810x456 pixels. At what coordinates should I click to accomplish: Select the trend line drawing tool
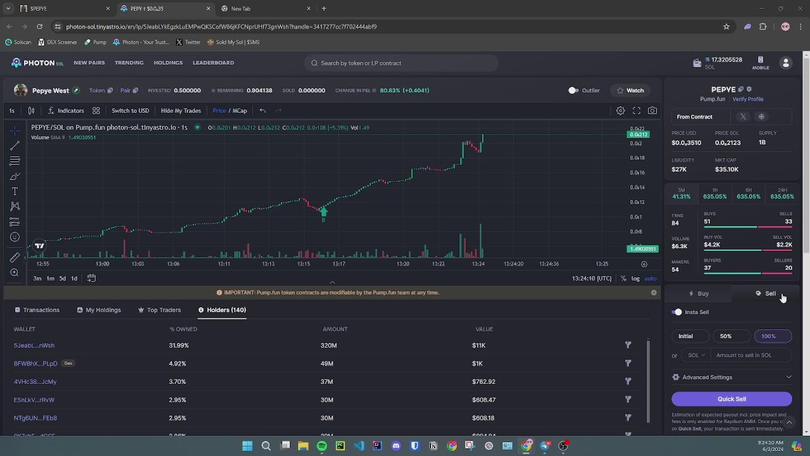tap(15, 146)
